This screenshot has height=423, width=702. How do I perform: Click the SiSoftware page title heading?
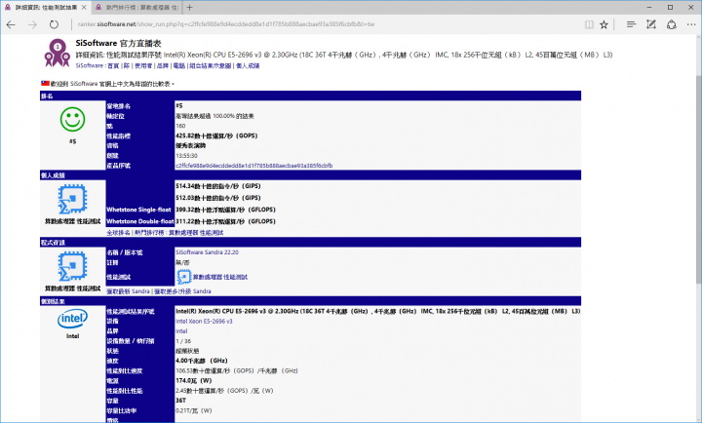pos(118,44)
